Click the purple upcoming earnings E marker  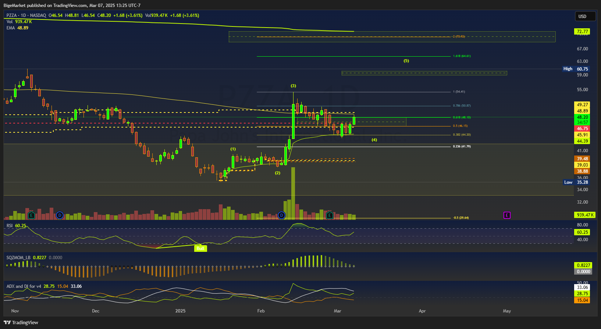(507, 215)
